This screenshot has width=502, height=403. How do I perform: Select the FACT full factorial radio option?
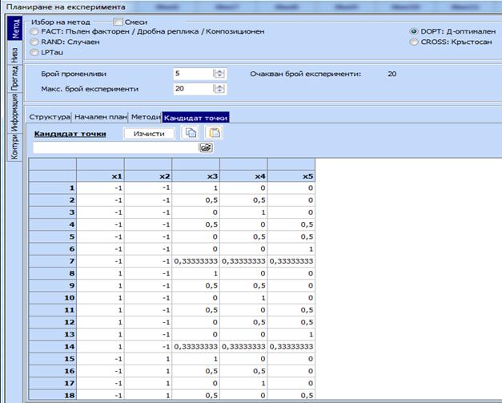tap(34, 31)
